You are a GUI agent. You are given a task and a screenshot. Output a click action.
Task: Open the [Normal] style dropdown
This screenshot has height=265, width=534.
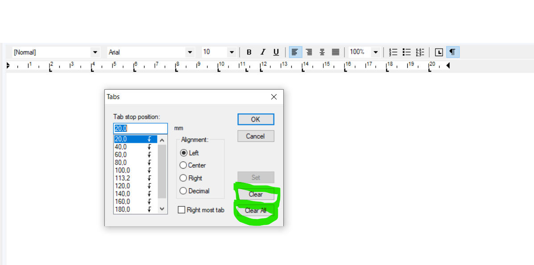point(95,52)
